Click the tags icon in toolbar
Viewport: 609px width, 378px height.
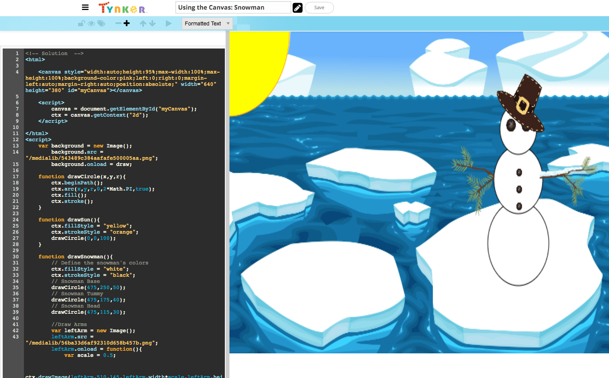click(101, 23)
